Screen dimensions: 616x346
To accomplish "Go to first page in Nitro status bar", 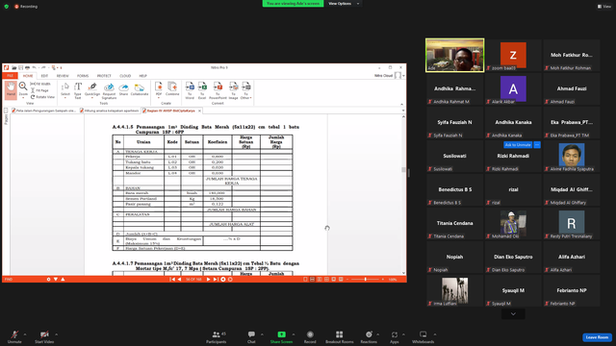I will 172,280.
